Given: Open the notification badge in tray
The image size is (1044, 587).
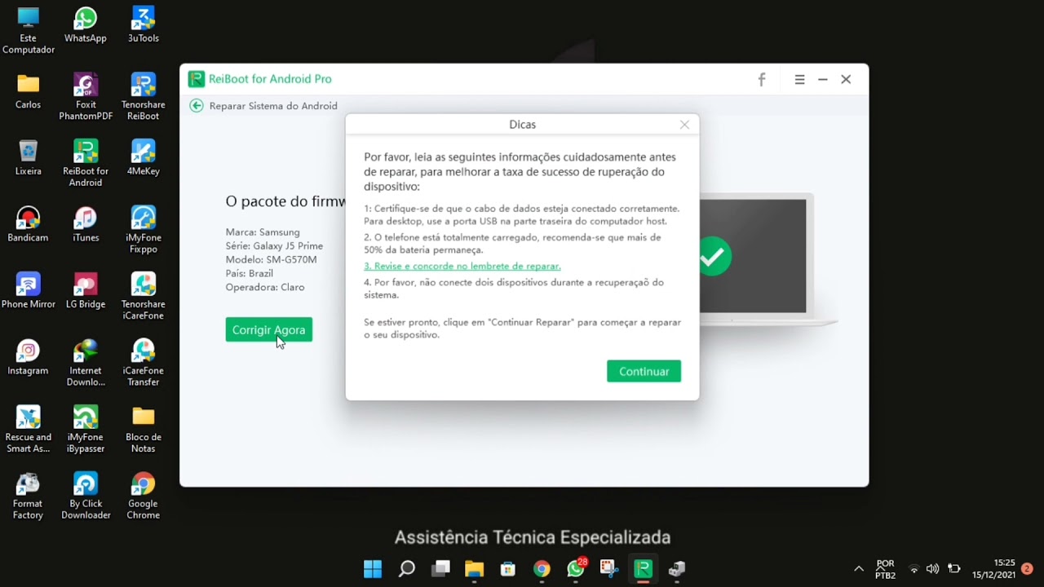Looking at the screenshot, I should pyautogui.click(x=1028, y=569).
